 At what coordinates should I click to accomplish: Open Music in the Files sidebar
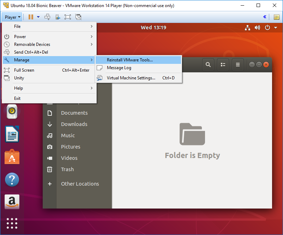77,135
